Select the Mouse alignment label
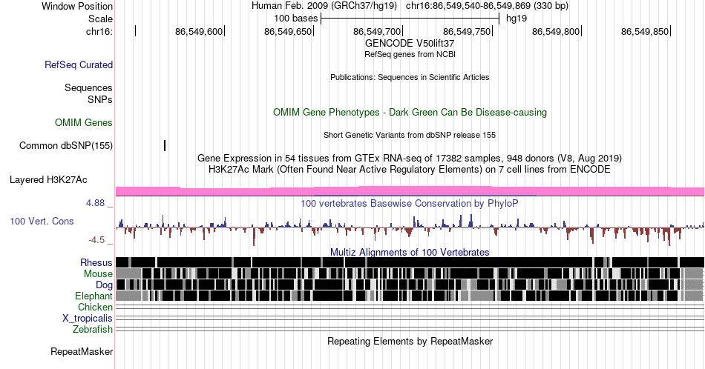Image resolution: width=705 pixels, height=369 pixels. tap(98, 274)
